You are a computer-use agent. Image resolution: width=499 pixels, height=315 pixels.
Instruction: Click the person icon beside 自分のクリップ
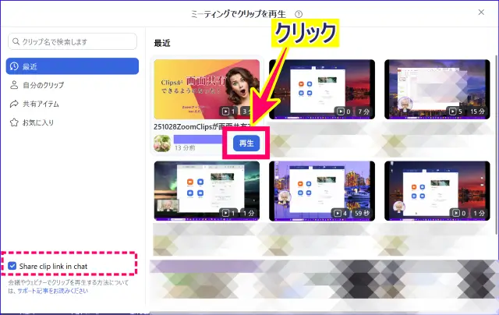coord(14,85)
